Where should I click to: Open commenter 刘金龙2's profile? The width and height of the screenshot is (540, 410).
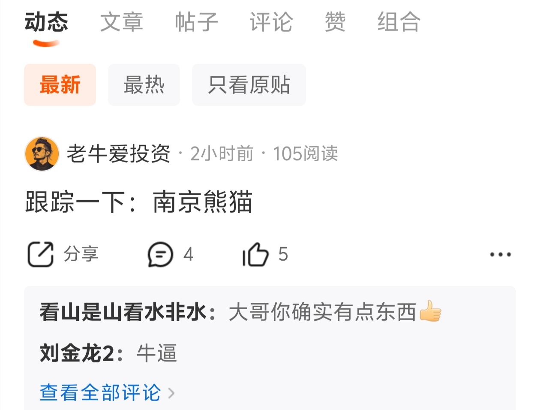tap(77, 354)
